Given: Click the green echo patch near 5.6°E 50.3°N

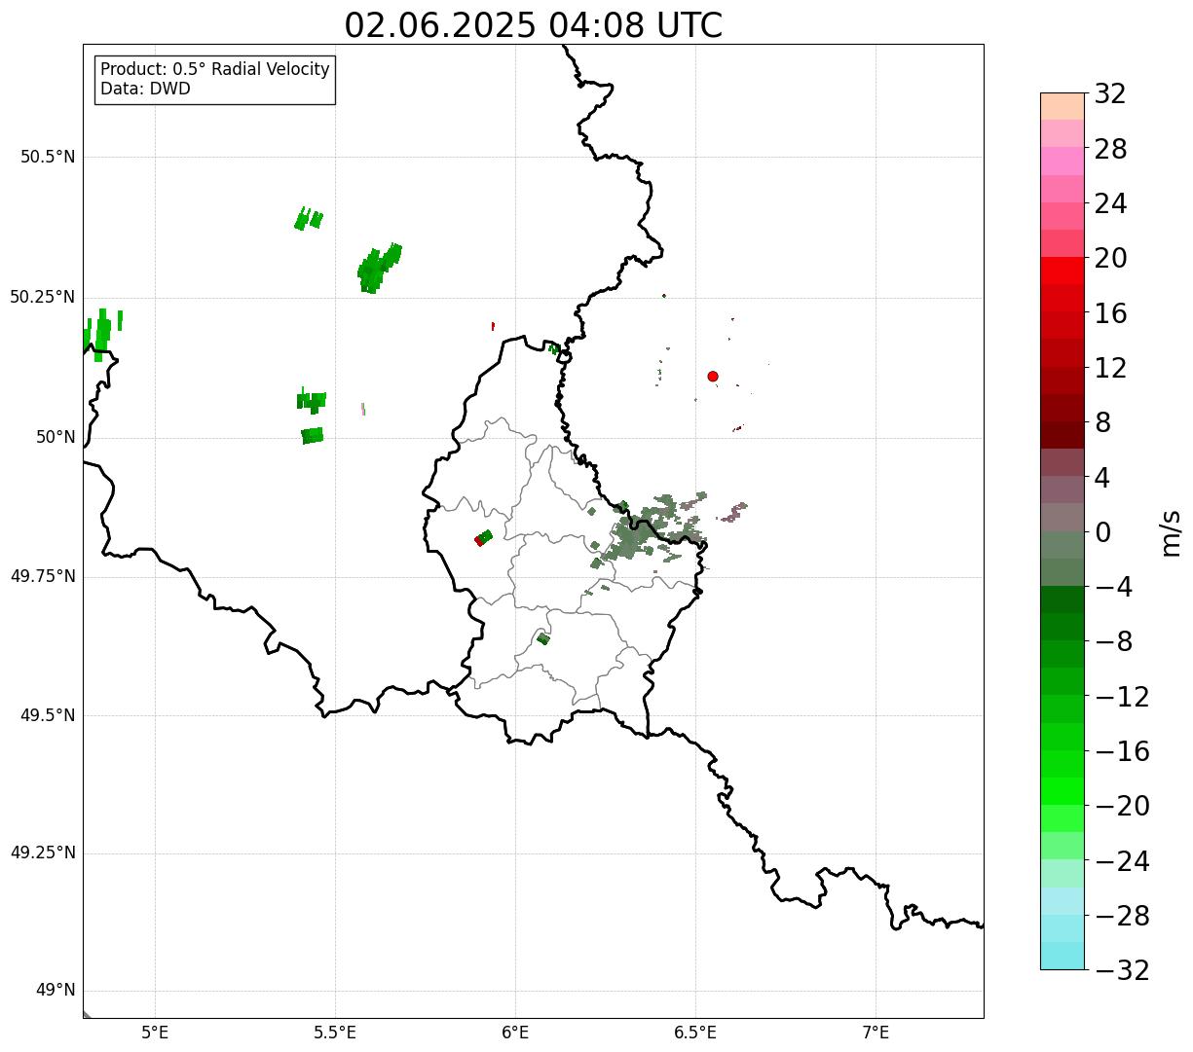Looking at the screenshot, I should click(378, 268).
